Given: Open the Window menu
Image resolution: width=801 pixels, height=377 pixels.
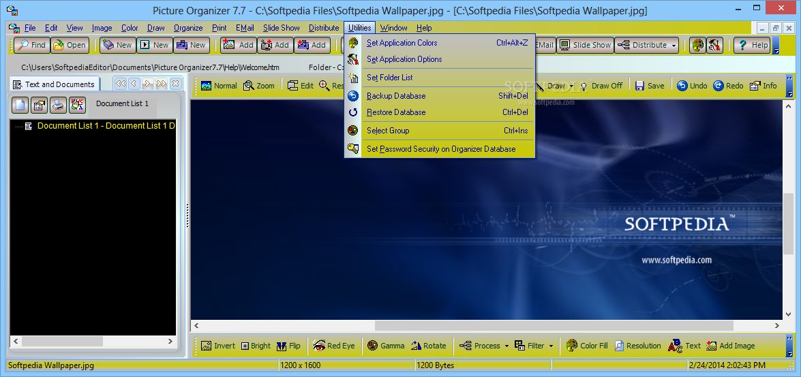Looking at the screenshot, I should point(394,28).
